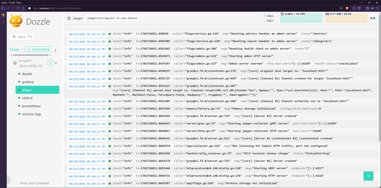The height and width of the screenshot is (188, 381).
Task: Add a new vertical tab with plus icon
Action: (x=3, y=22)
